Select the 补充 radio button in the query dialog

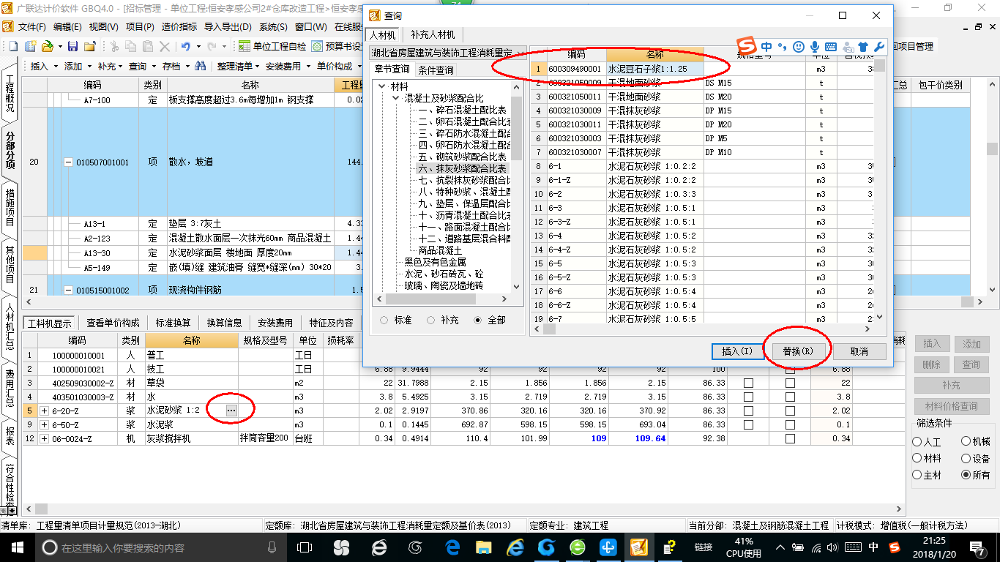click(431, 320)
